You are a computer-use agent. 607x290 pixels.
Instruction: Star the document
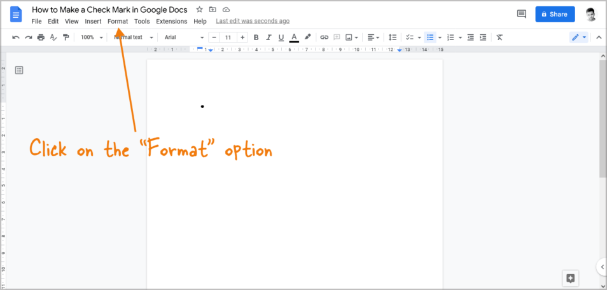point(199,10)
